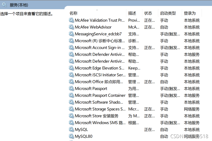Click gear icon of Microsoft (R) 诊断中心标准
212x141 pixels.
coord(71,41)
